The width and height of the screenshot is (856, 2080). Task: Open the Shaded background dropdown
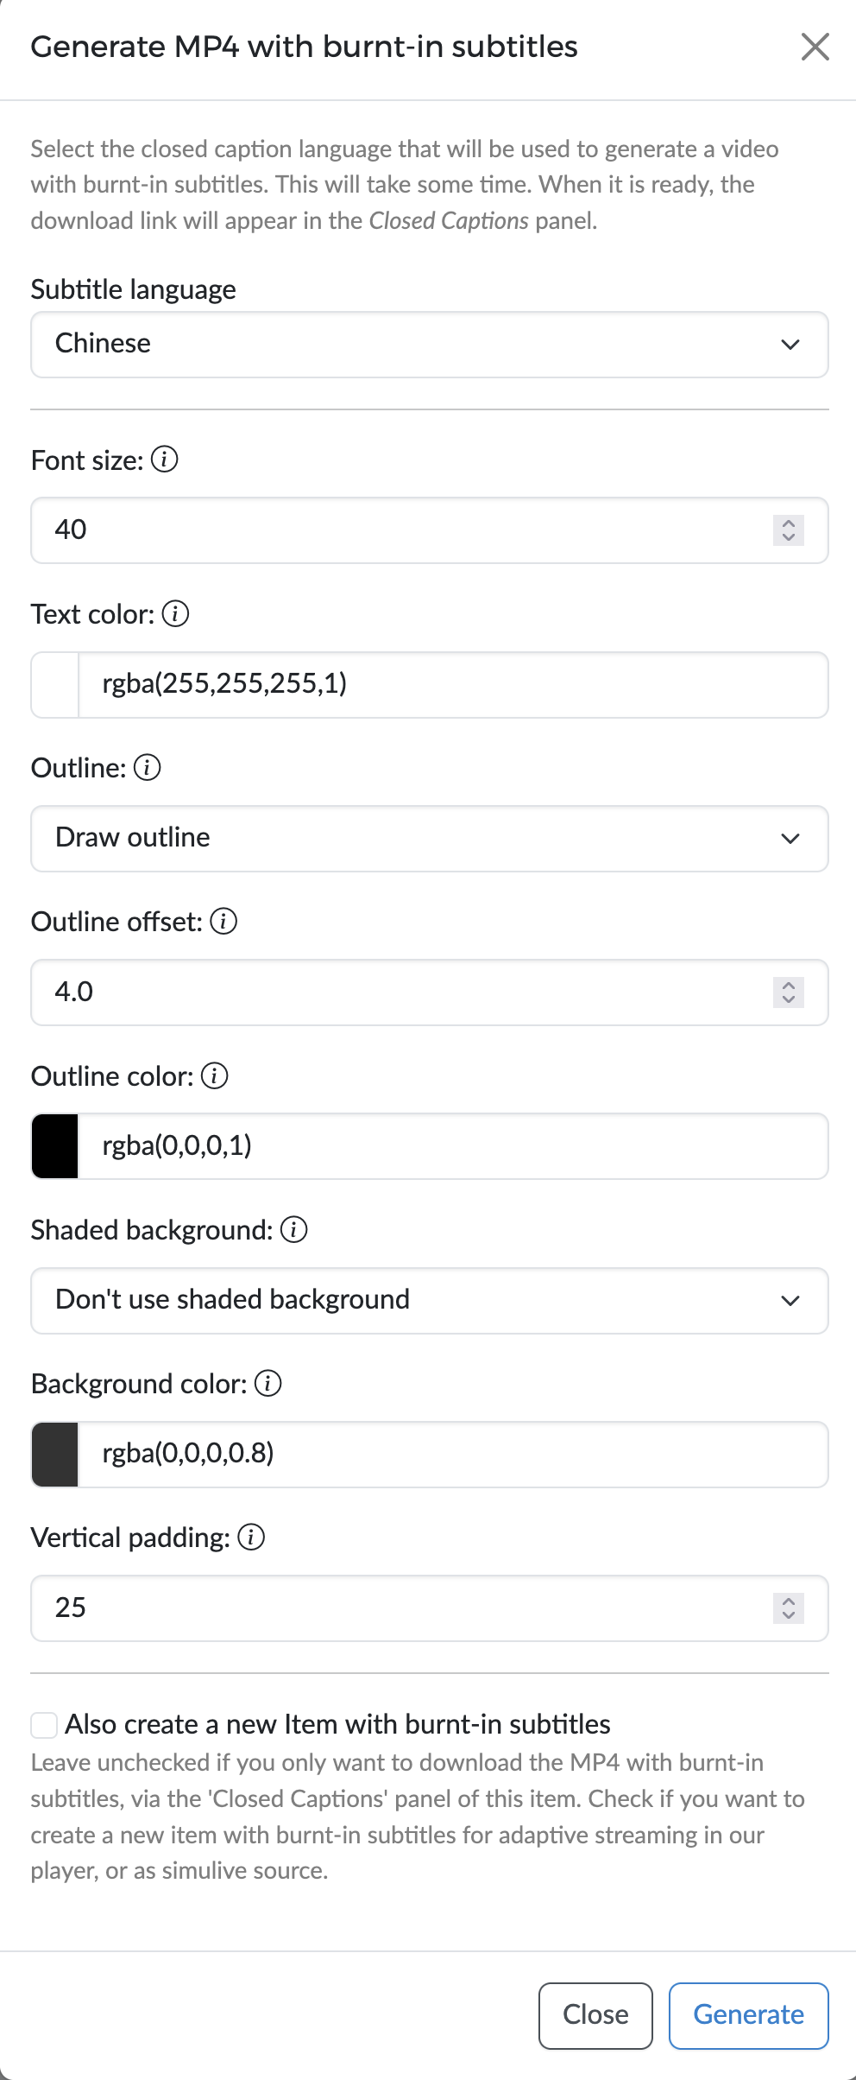(430, 1301)
